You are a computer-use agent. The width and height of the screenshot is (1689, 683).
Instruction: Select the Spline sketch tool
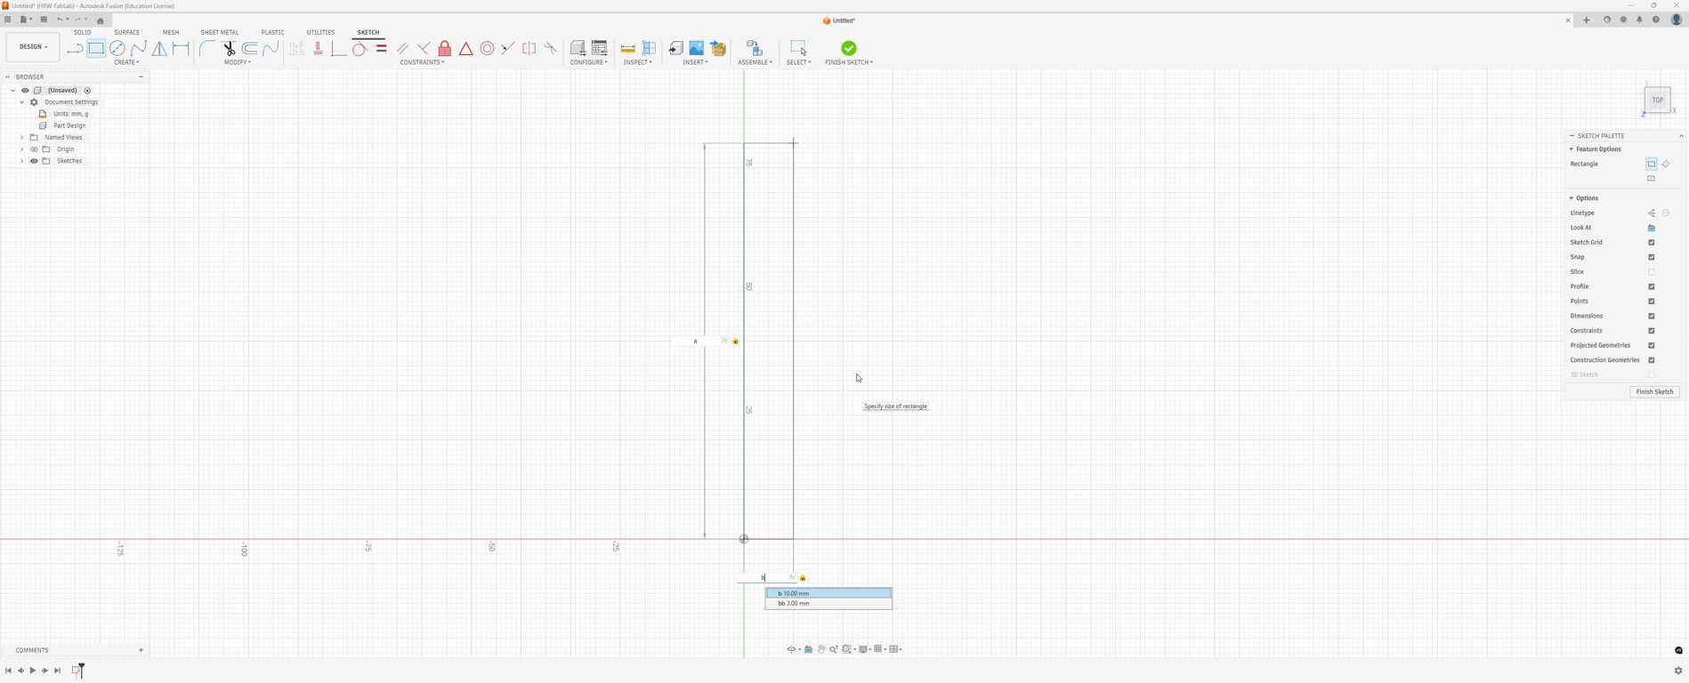tap(139, 48)
